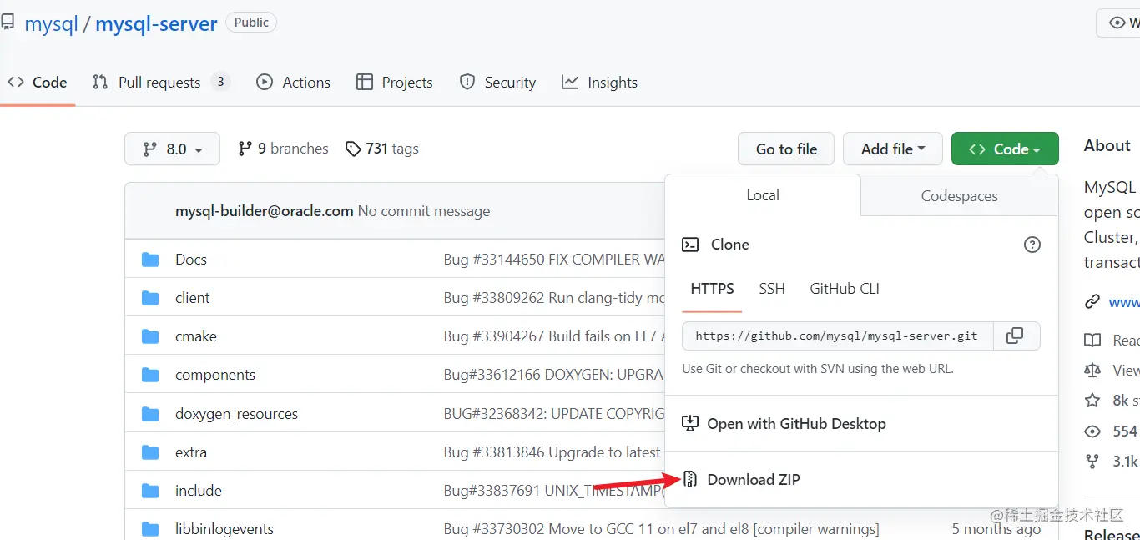Click the cmake folder icon

[150, 336]
